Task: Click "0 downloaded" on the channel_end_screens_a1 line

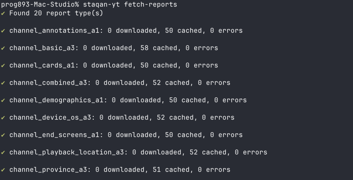Action: pyautogui.click(x=132, y=135)
